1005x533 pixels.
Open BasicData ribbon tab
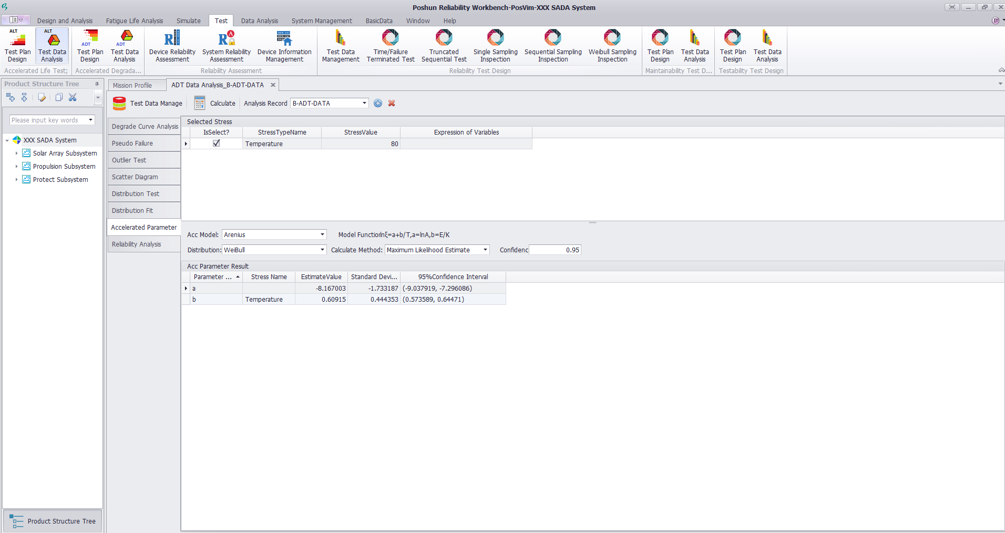(379, 21)
